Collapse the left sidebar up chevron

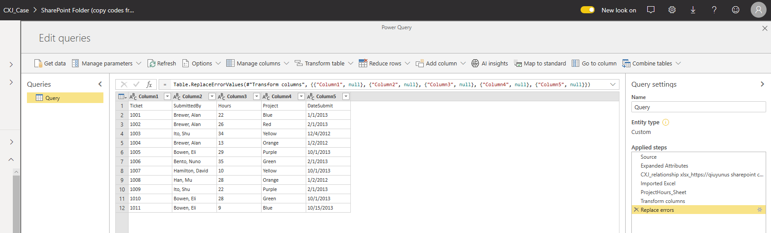click(11, 159)
